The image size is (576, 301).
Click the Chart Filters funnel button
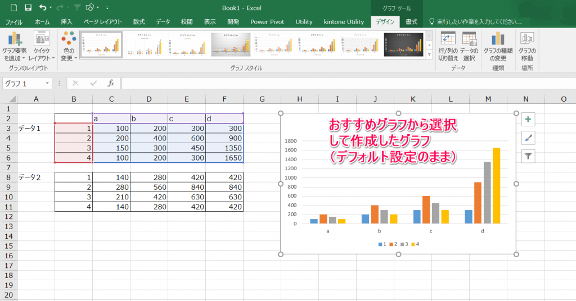pos(528,156)
